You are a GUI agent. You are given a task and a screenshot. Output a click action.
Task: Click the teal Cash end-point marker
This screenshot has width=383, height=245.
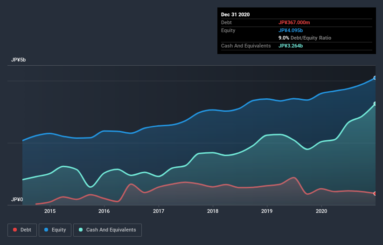coord(375,104)
